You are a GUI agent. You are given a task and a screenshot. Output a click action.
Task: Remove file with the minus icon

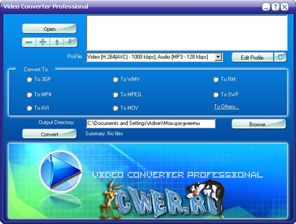(x=29, y=43)
